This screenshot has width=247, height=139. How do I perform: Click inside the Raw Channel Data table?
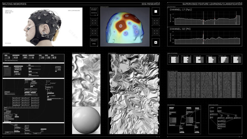pos(204,85)
